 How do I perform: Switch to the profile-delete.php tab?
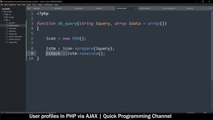[x=169, y=8]
